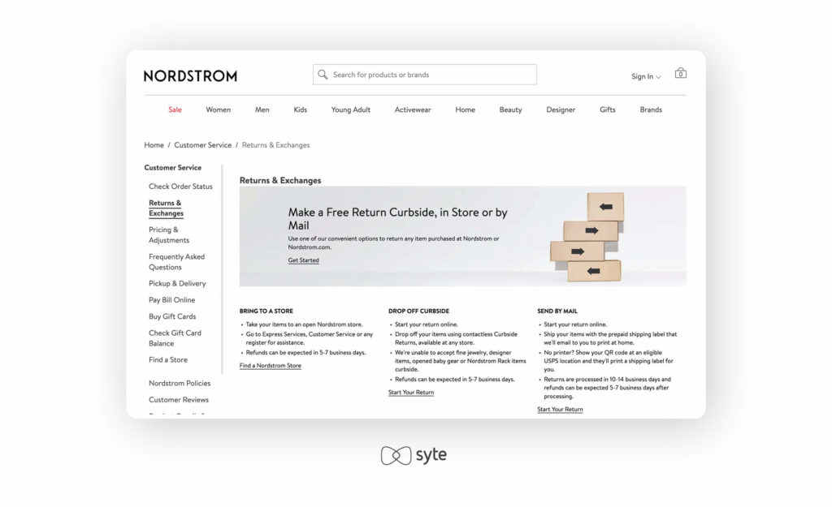Click Find a Nordstrom Store link

[x=270, y=366]
